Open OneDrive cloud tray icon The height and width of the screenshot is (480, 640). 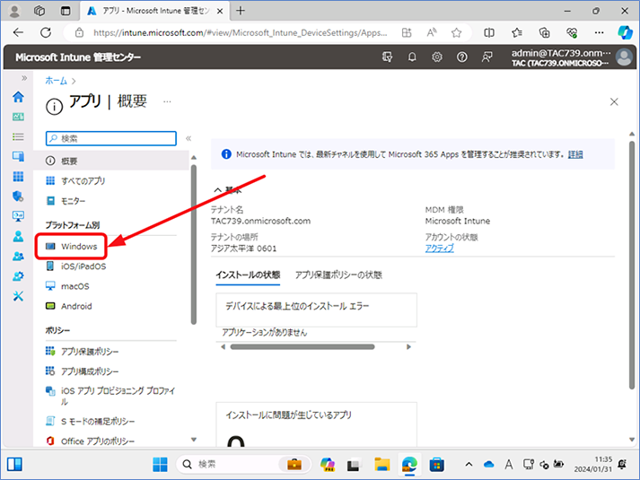pyautogui.click(x=488, y=465)
